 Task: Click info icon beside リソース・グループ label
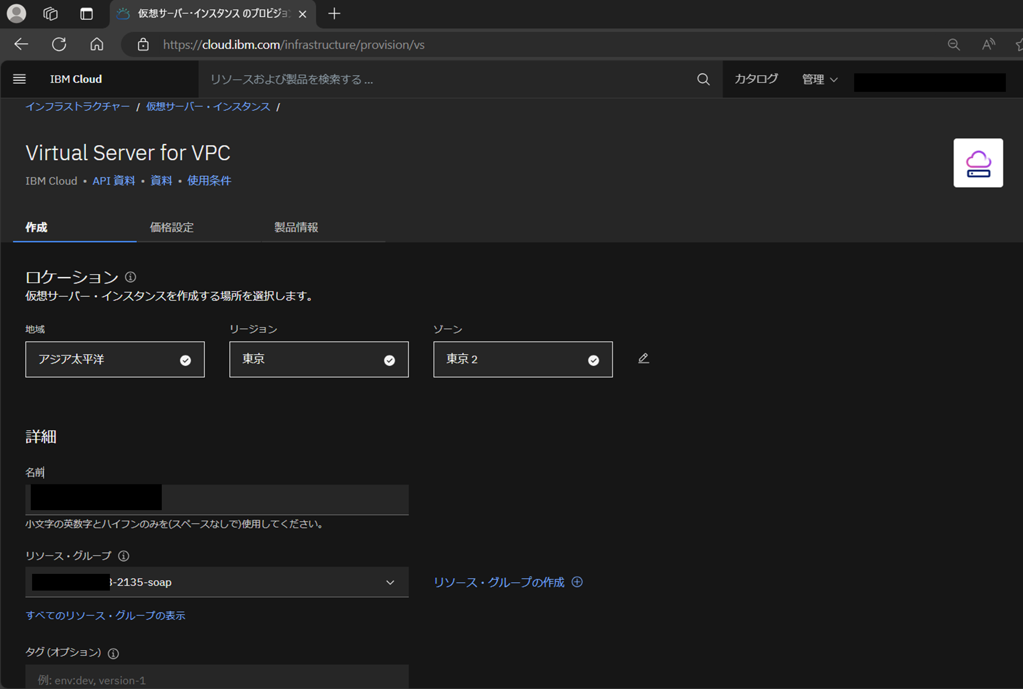[124, 556]
